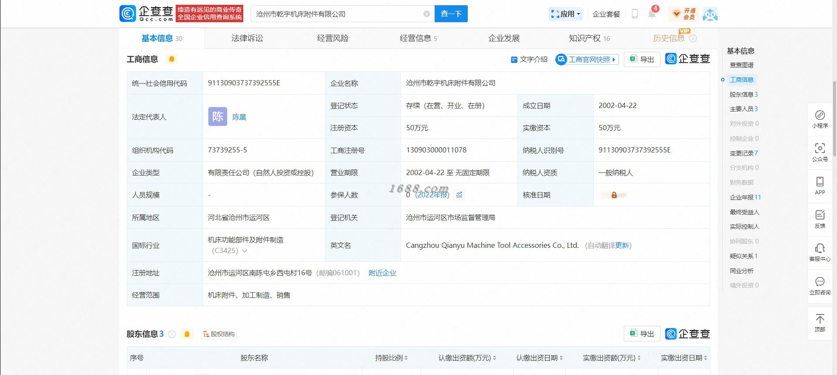Click the 查一下 search button
The height and width of the screenshot is (375, 837).
point(451,14)
